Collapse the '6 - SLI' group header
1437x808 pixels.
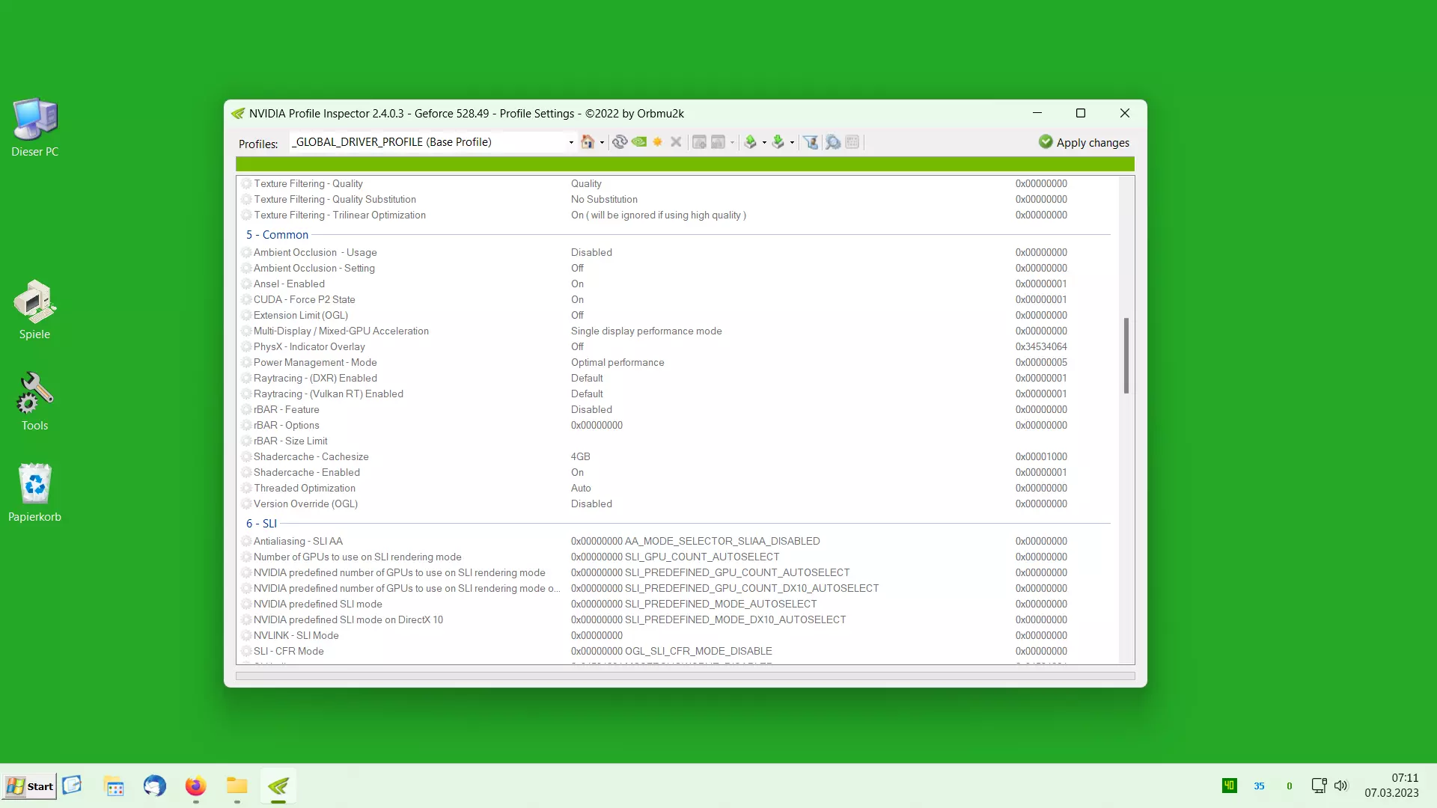click(261, 523)
